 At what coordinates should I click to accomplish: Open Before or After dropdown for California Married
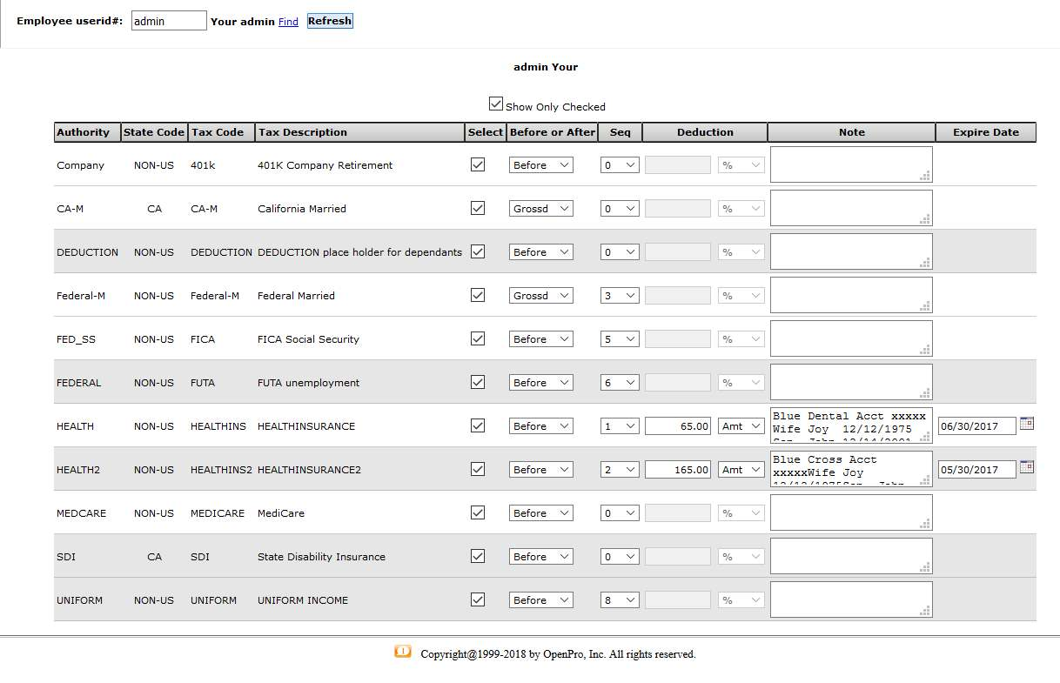point(540,209)
